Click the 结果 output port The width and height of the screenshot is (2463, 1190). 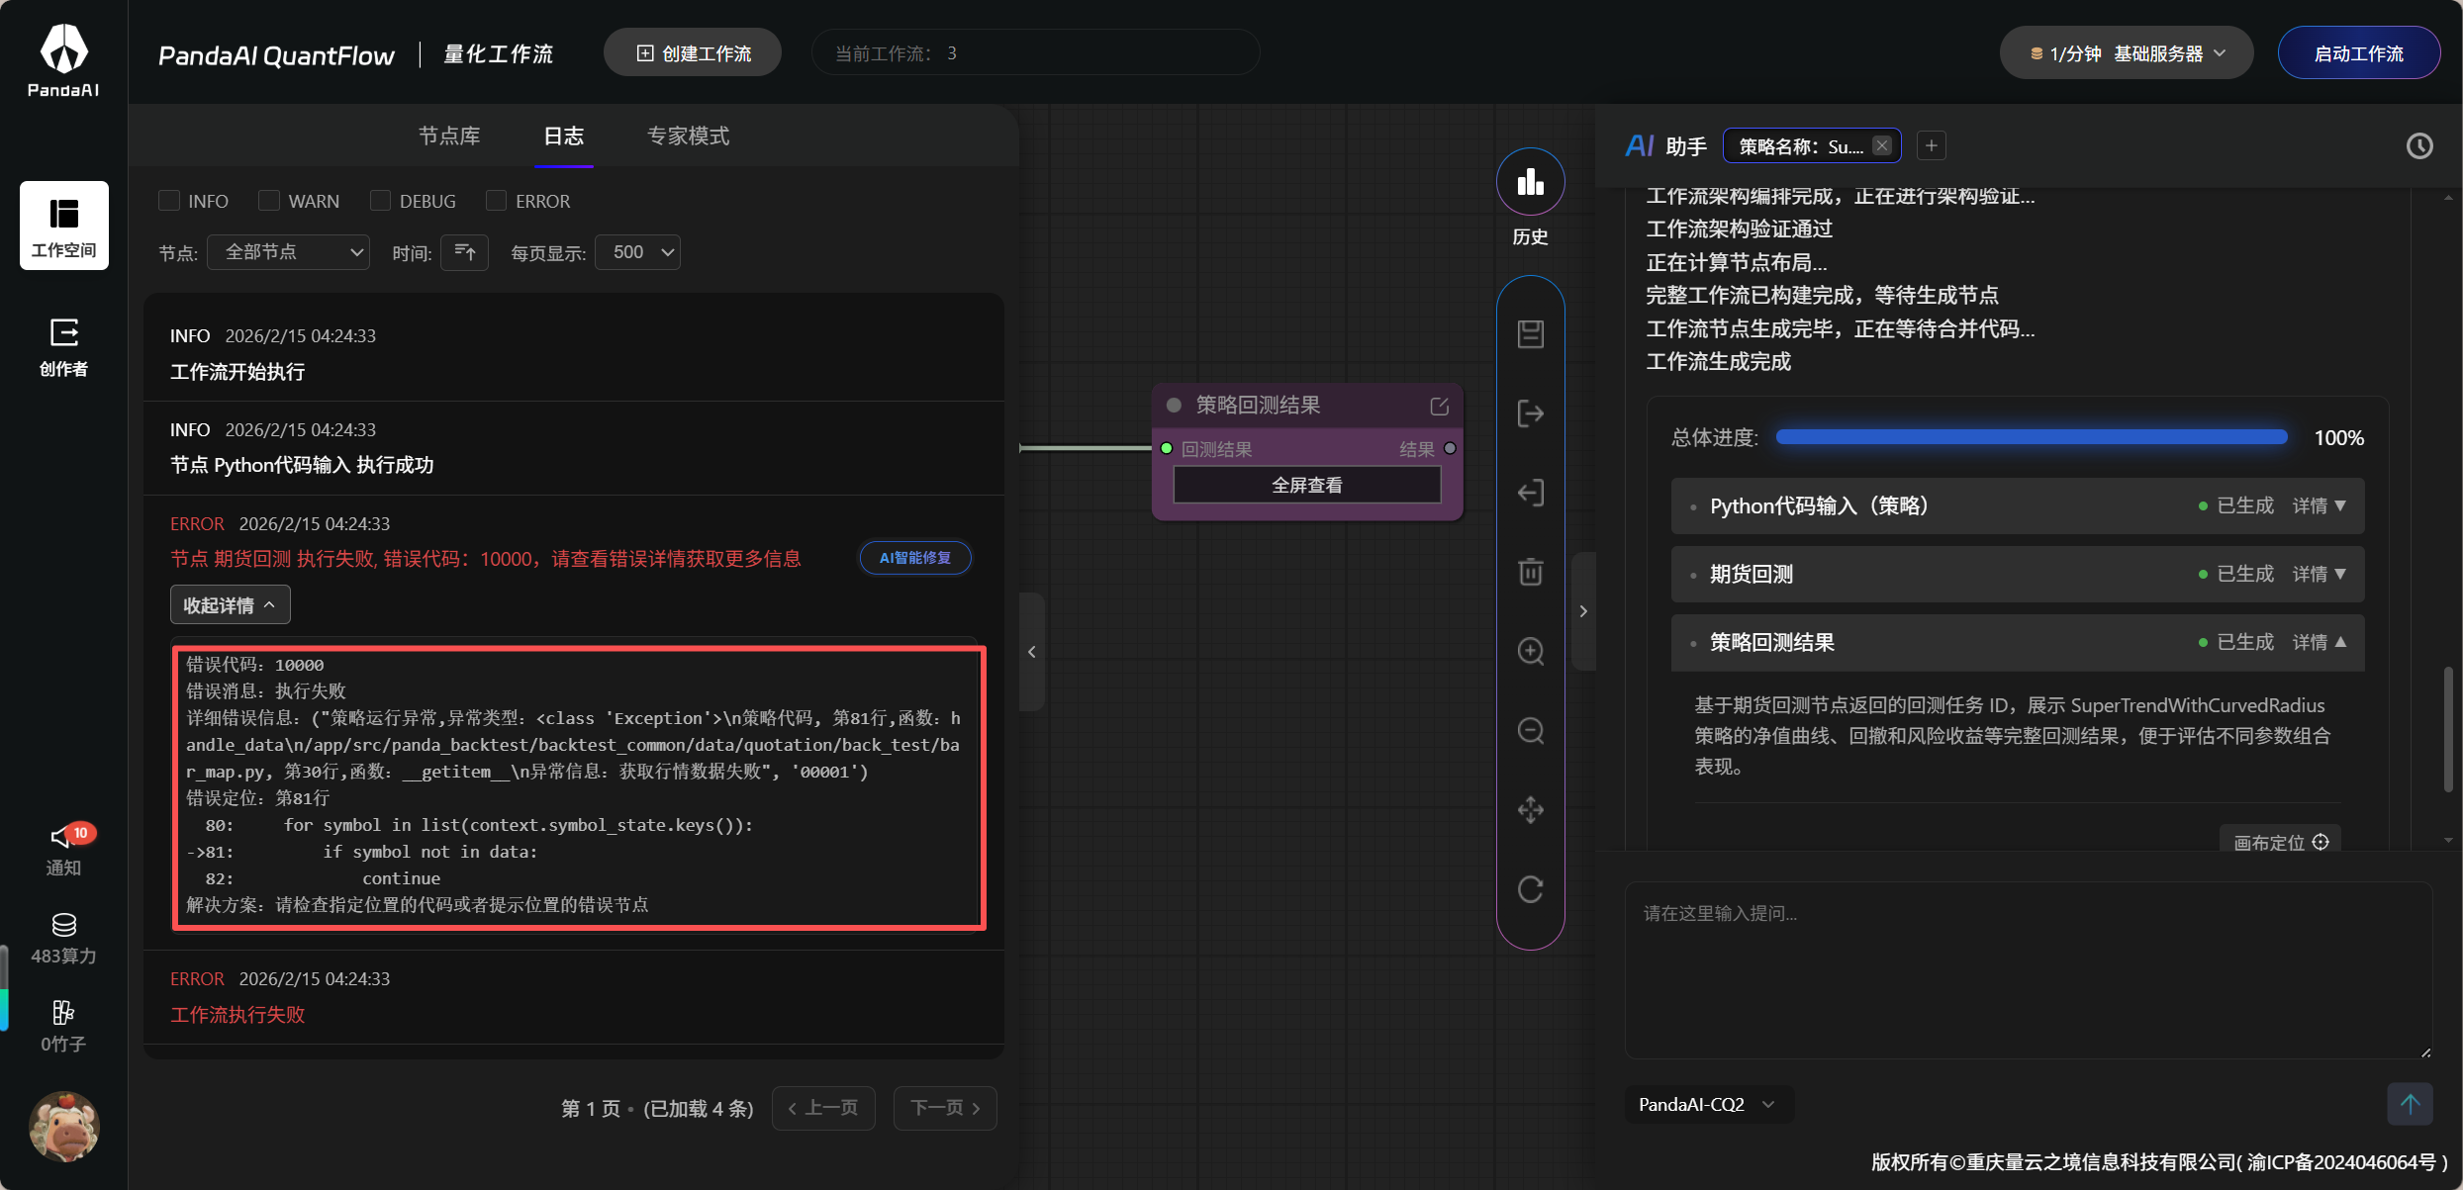tap(1450, 448)
